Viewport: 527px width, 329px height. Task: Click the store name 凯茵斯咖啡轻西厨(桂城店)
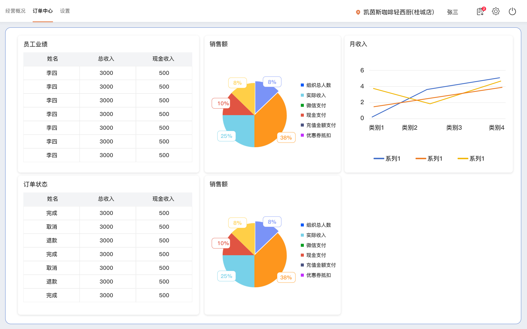(399, 12)
